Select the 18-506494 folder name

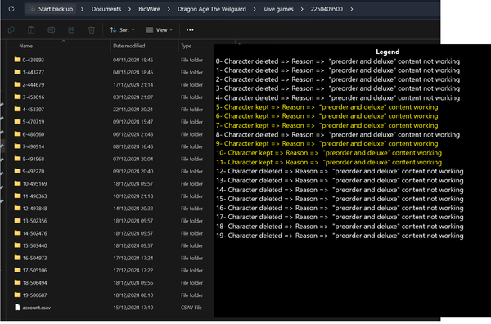point(34,282)
